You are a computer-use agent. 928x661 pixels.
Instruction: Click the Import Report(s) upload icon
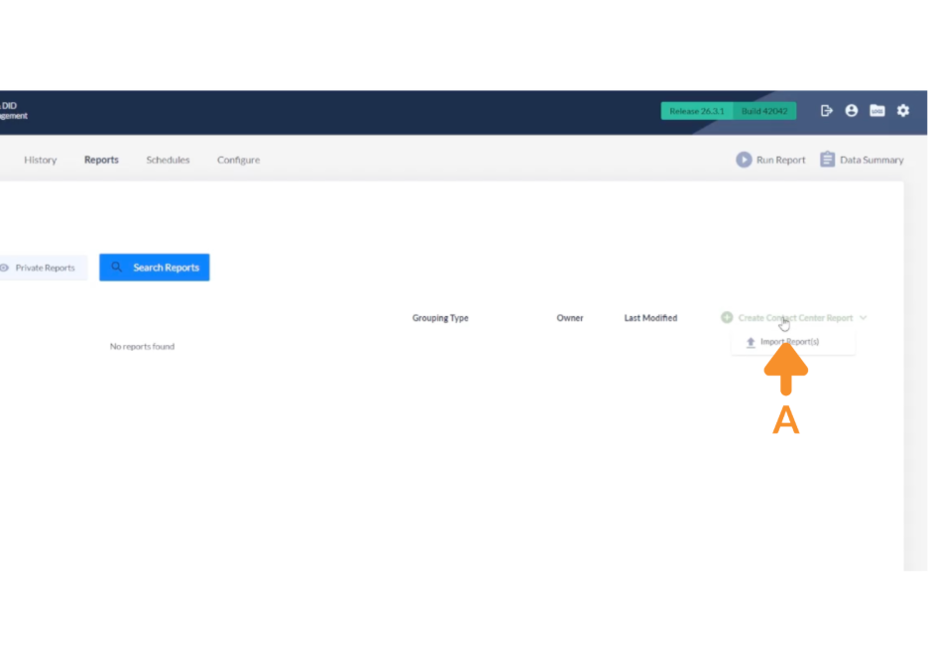click(751, 342)
